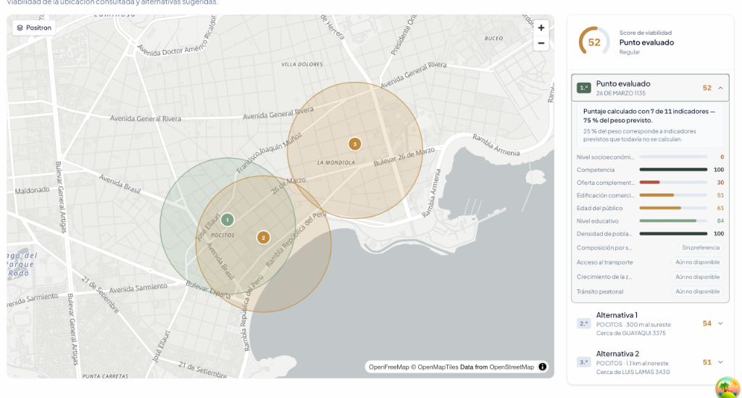Expand the Alternativa 2 card chevron
The image size is (742, 398).
click(720, 362)
